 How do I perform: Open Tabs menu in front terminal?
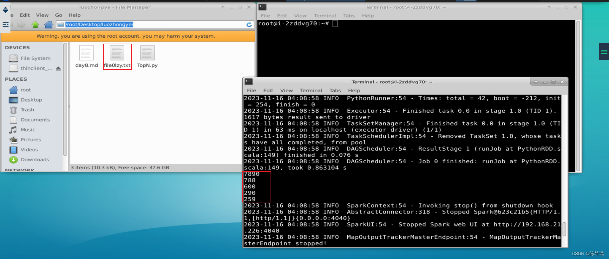[x=335, y=90]
